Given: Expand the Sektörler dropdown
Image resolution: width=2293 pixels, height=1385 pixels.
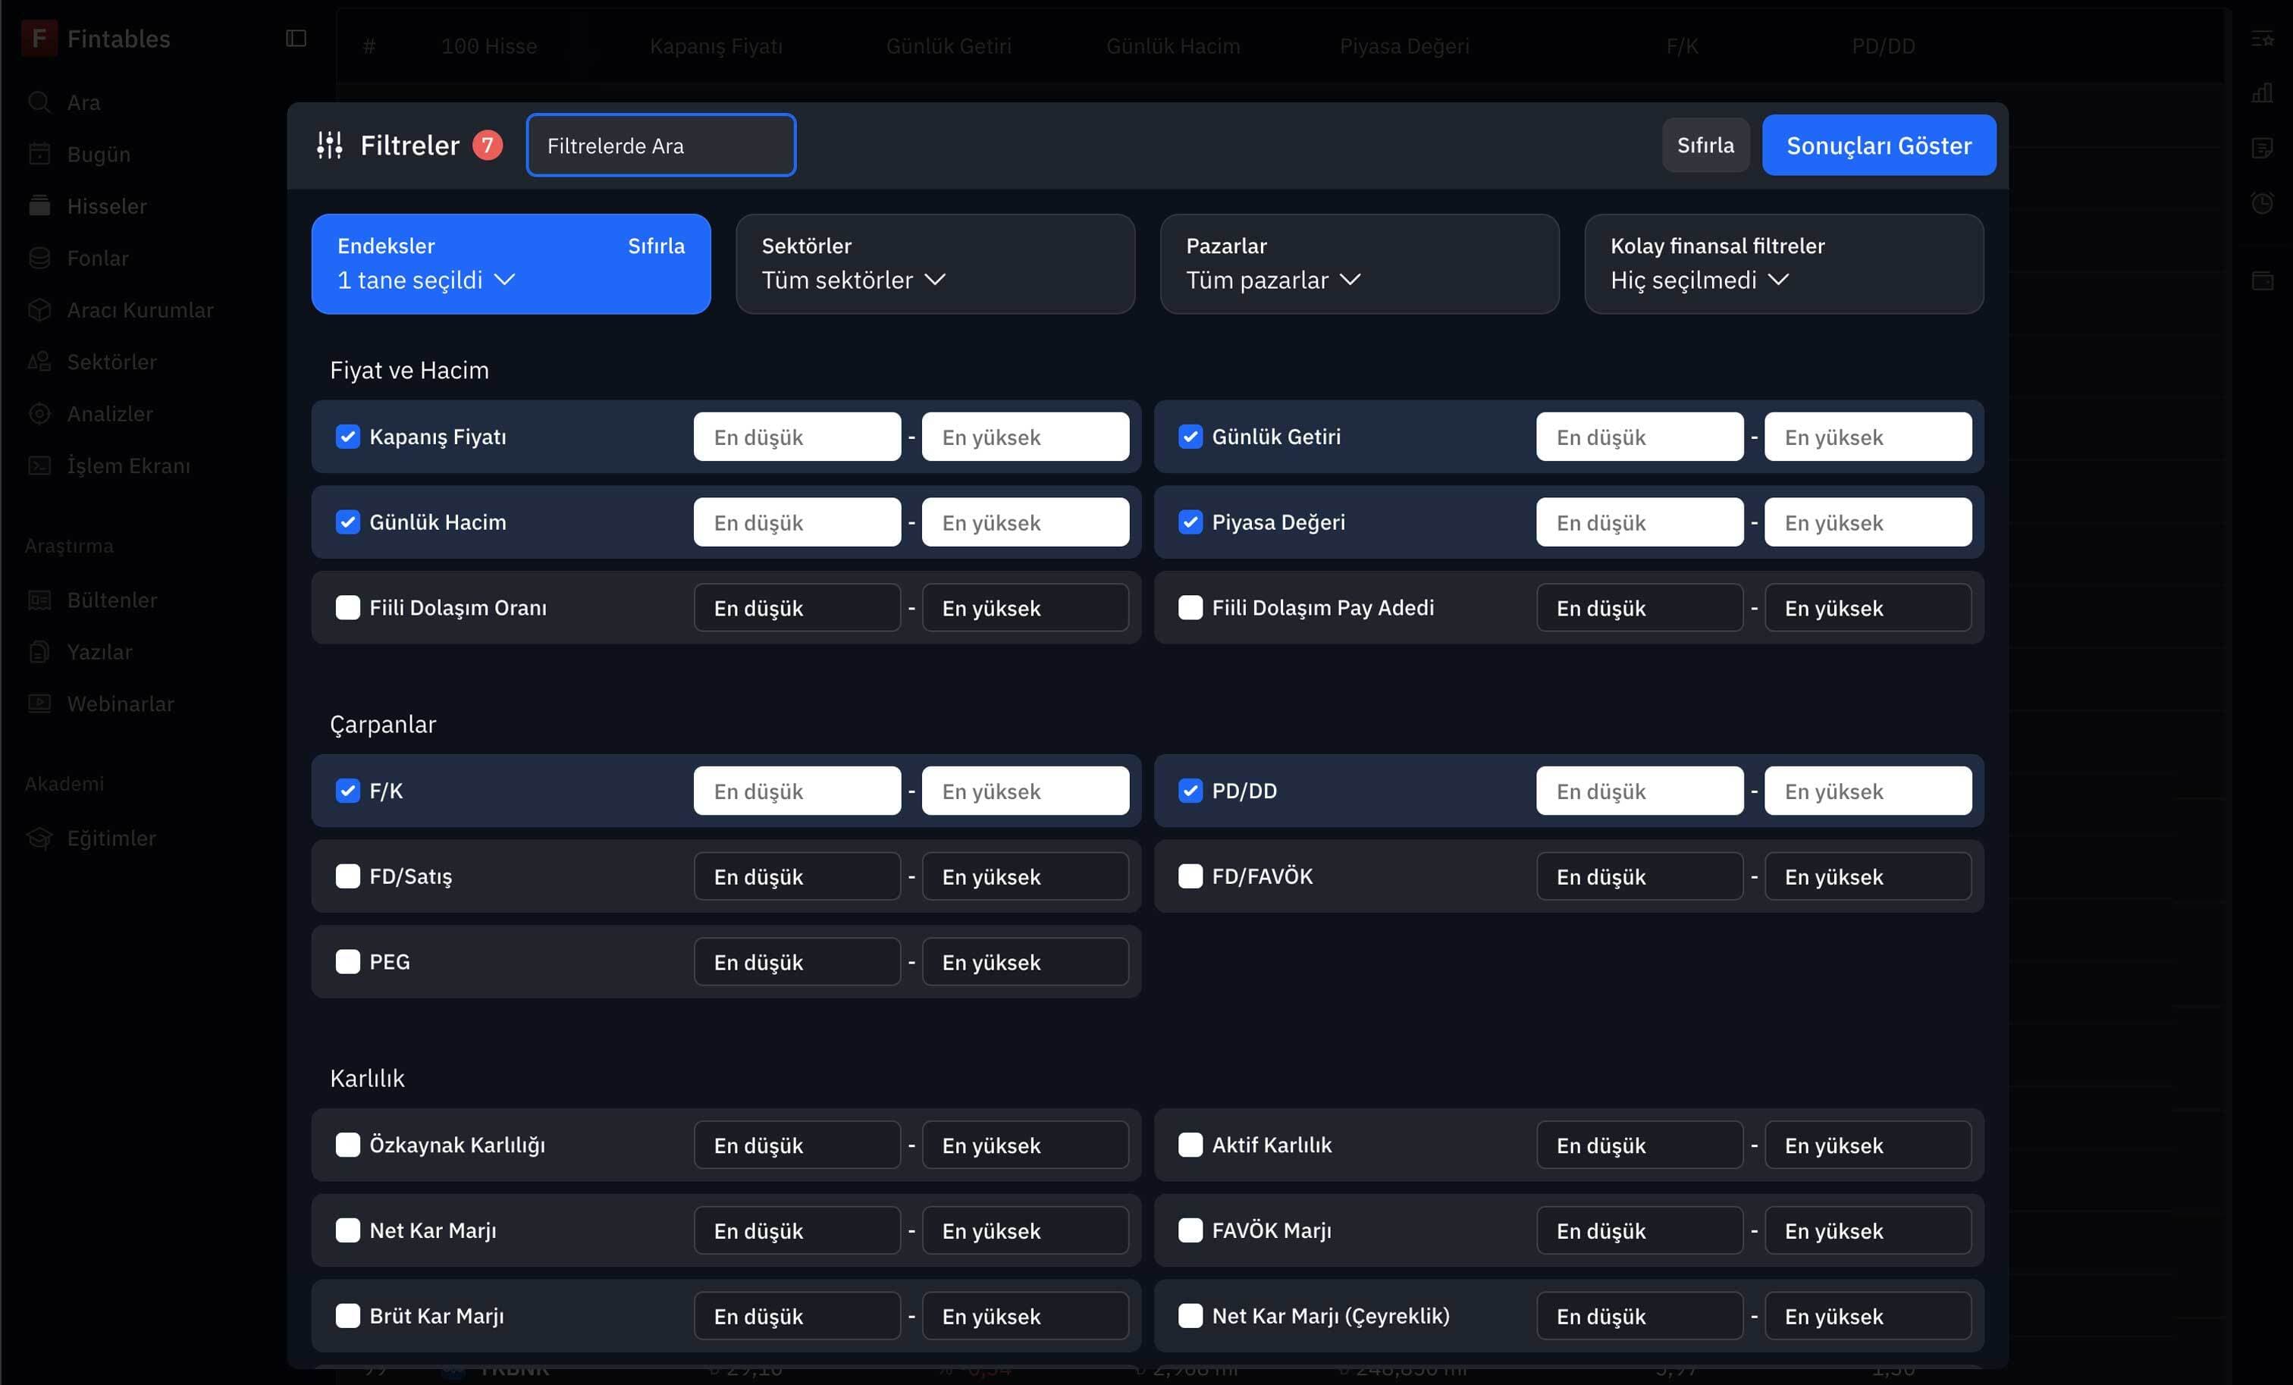Looking at the screenshot, I should click(934, 264).
